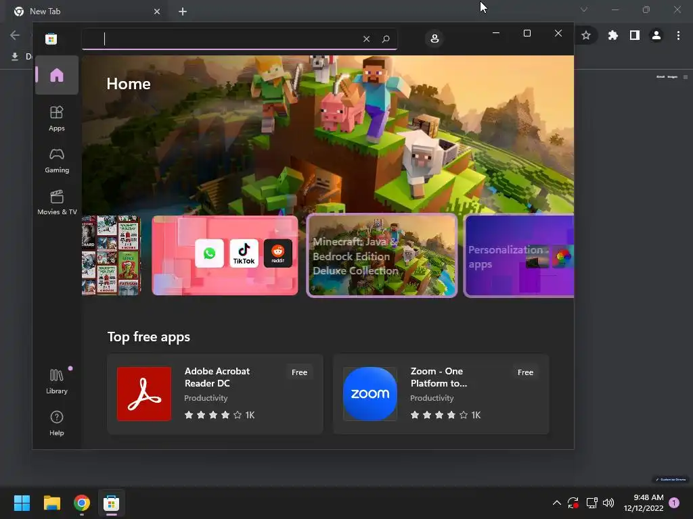The height and width of the screenshot is (519, 693).
Task: Click Microsoft Store taskbar icon
Action: pyautogui.click(x=112, y=503)
